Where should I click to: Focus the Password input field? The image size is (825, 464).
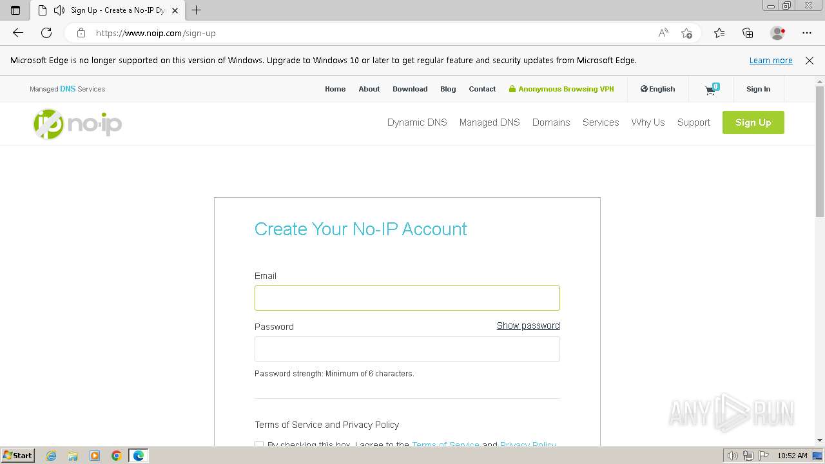pos(407,349)
